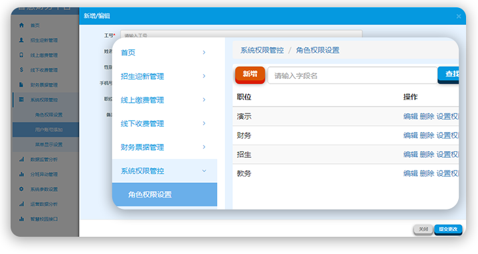Click 编辑 in the 演示 row
Image resolution: width=478 pixels, height=254 pixels.
pyautogui.click(x=410, y=116)
